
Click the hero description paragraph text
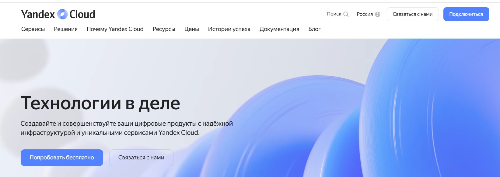(127, 128)
